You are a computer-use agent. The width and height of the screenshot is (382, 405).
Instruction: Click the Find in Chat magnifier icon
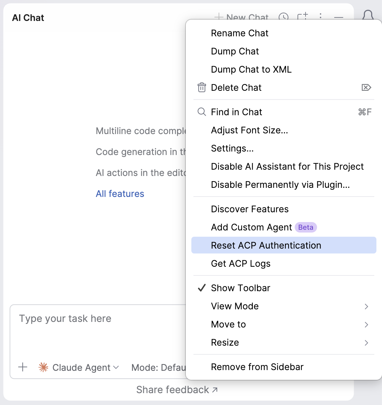pyautogui.click(x=201, y=112)
